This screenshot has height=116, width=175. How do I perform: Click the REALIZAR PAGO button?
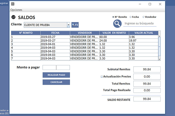pyautogui.click(x=56, y=75)
